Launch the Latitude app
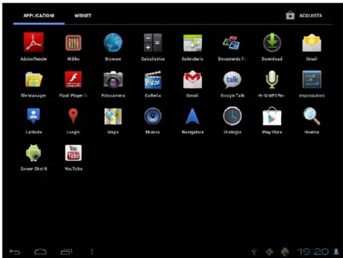 point(33,116)
